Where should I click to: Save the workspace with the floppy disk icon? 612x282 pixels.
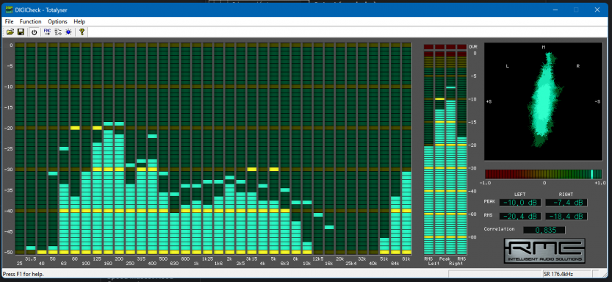click(21, 32)
